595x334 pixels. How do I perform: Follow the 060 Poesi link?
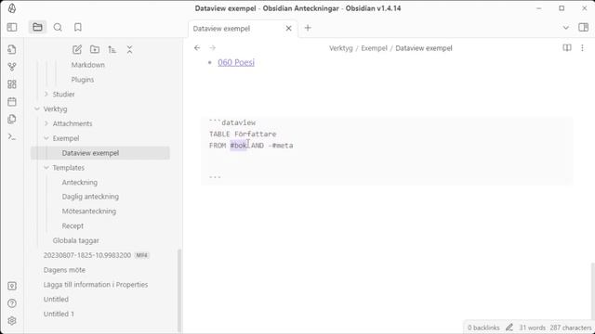(x=236, y=62)
